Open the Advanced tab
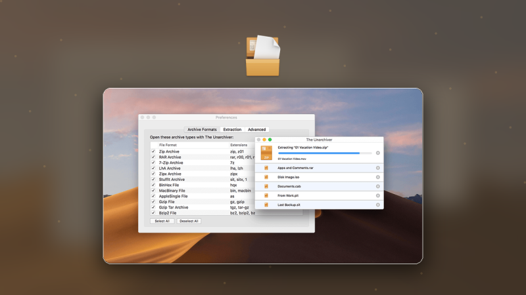 [256, 129]
